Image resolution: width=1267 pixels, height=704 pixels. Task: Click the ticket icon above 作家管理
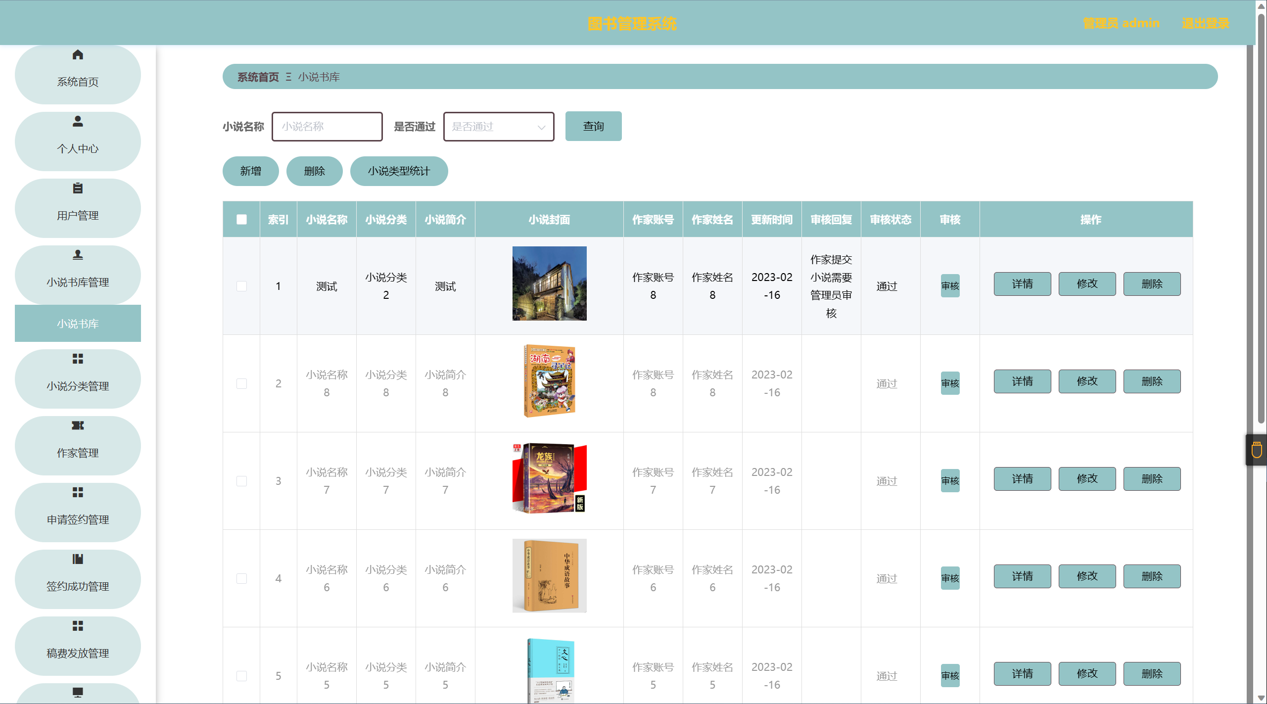[78, 425]
